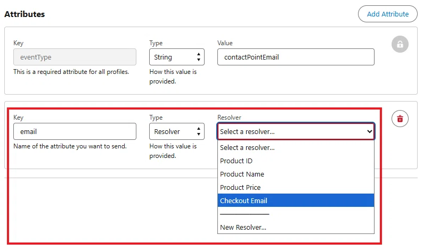
Task: Delete the email attribute with the trash icon
Action: pos(400,119)
